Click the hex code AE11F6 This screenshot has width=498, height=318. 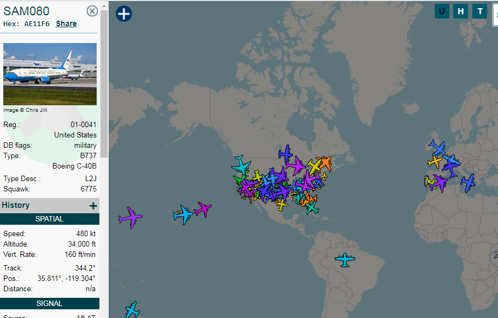coord(37,24)
